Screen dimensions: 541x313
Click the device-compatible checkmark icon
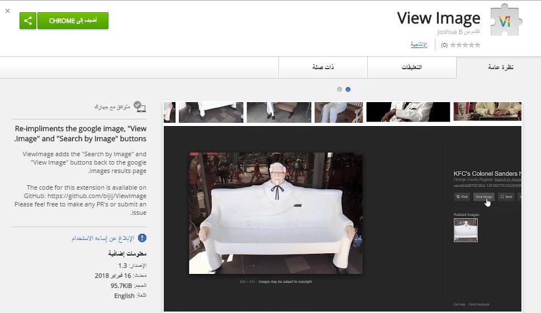click(139, 107)
